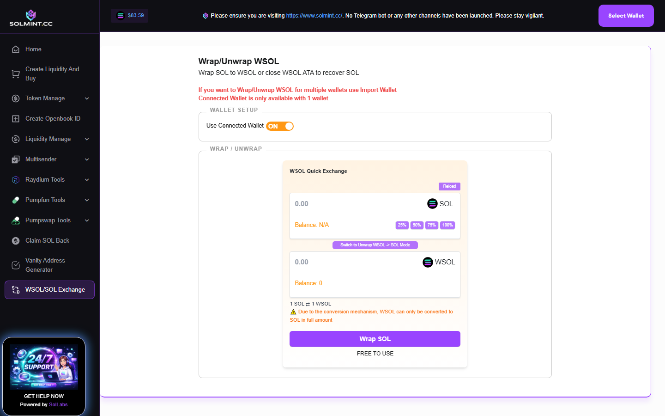Select the Create Openbook ID icon
Image resolution: width=665 pixels, height=416 pixels.
[x=15, y=118]
